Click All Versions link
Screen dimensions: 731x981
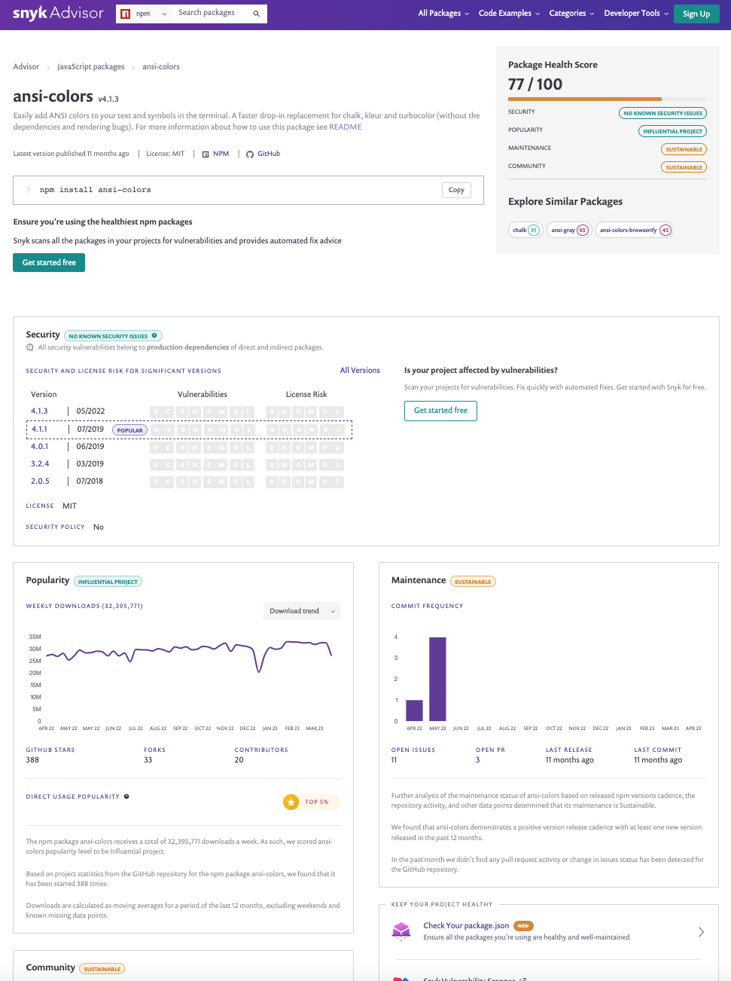point(360,371)
